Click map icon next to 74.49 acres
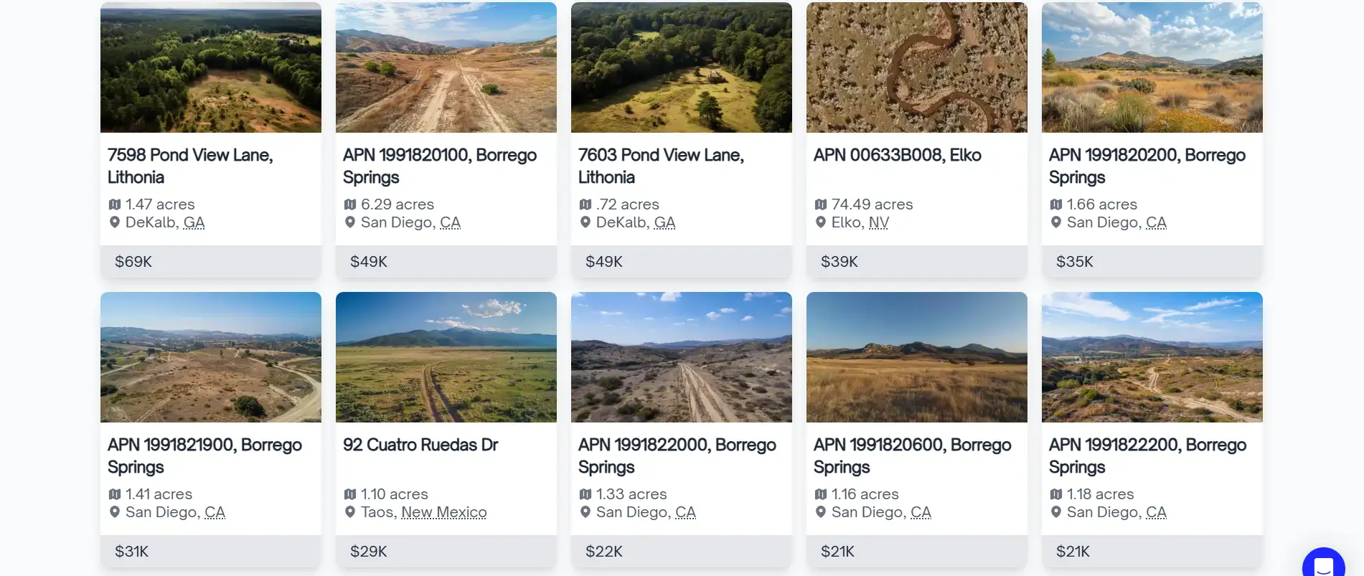This screenshot has height=576, width=1364. [x=821, y=204]
